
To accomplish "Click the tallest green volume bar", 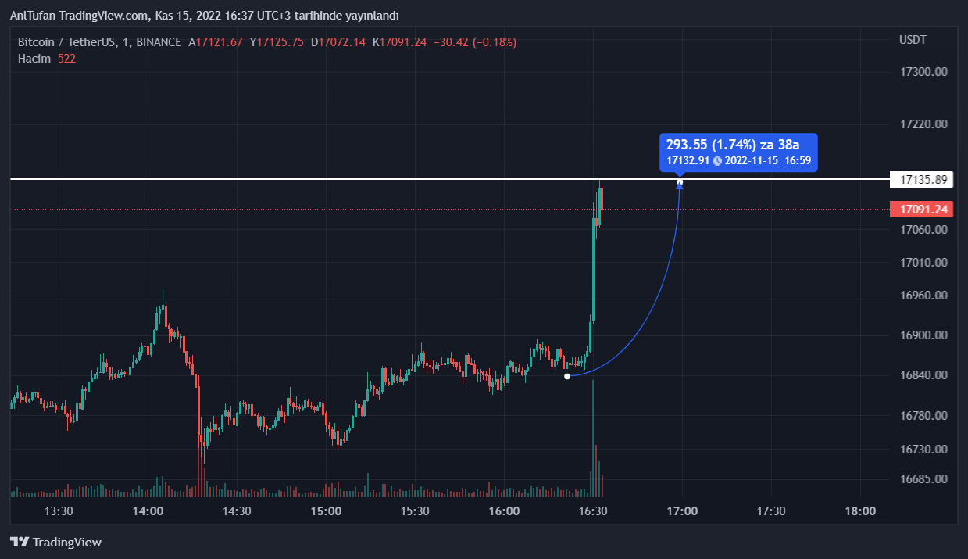I will pos(593,438).
